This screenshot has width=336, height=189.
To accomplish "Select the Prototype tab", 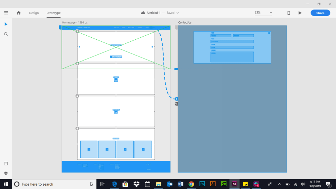I will [53, 13].
